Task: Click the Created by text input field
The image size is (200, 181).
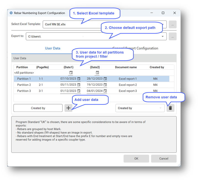Action: tap(38, 108)
